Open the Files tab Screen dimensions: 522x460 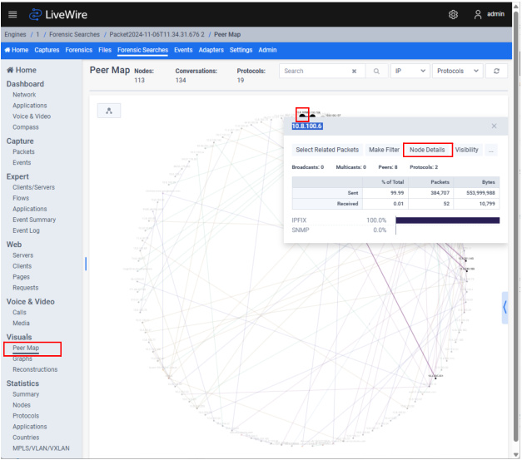click(105, 50)
